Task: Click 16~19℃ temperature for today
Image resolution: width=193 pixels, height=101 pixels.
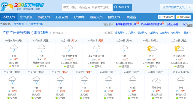Action: click(14, 59)
